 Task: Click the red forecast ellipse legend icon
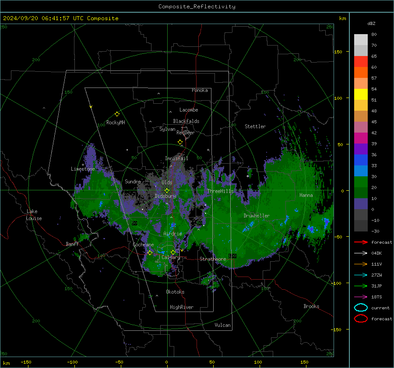(361, 319)
